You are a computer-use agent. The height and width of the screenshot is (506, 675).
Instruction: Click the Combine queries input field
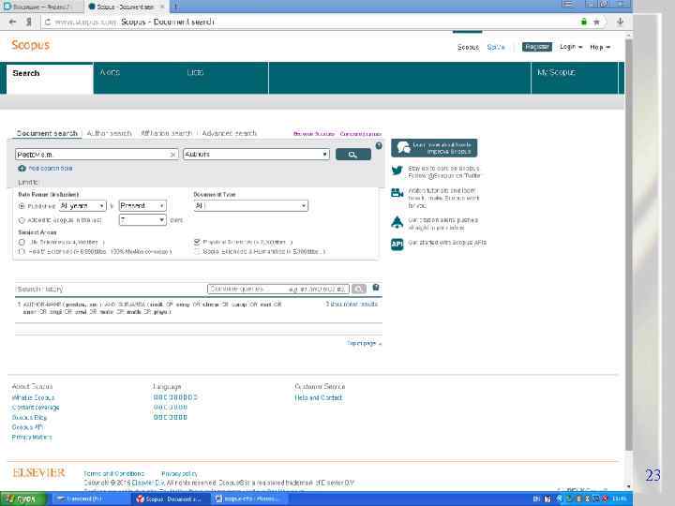click(278, 289)
